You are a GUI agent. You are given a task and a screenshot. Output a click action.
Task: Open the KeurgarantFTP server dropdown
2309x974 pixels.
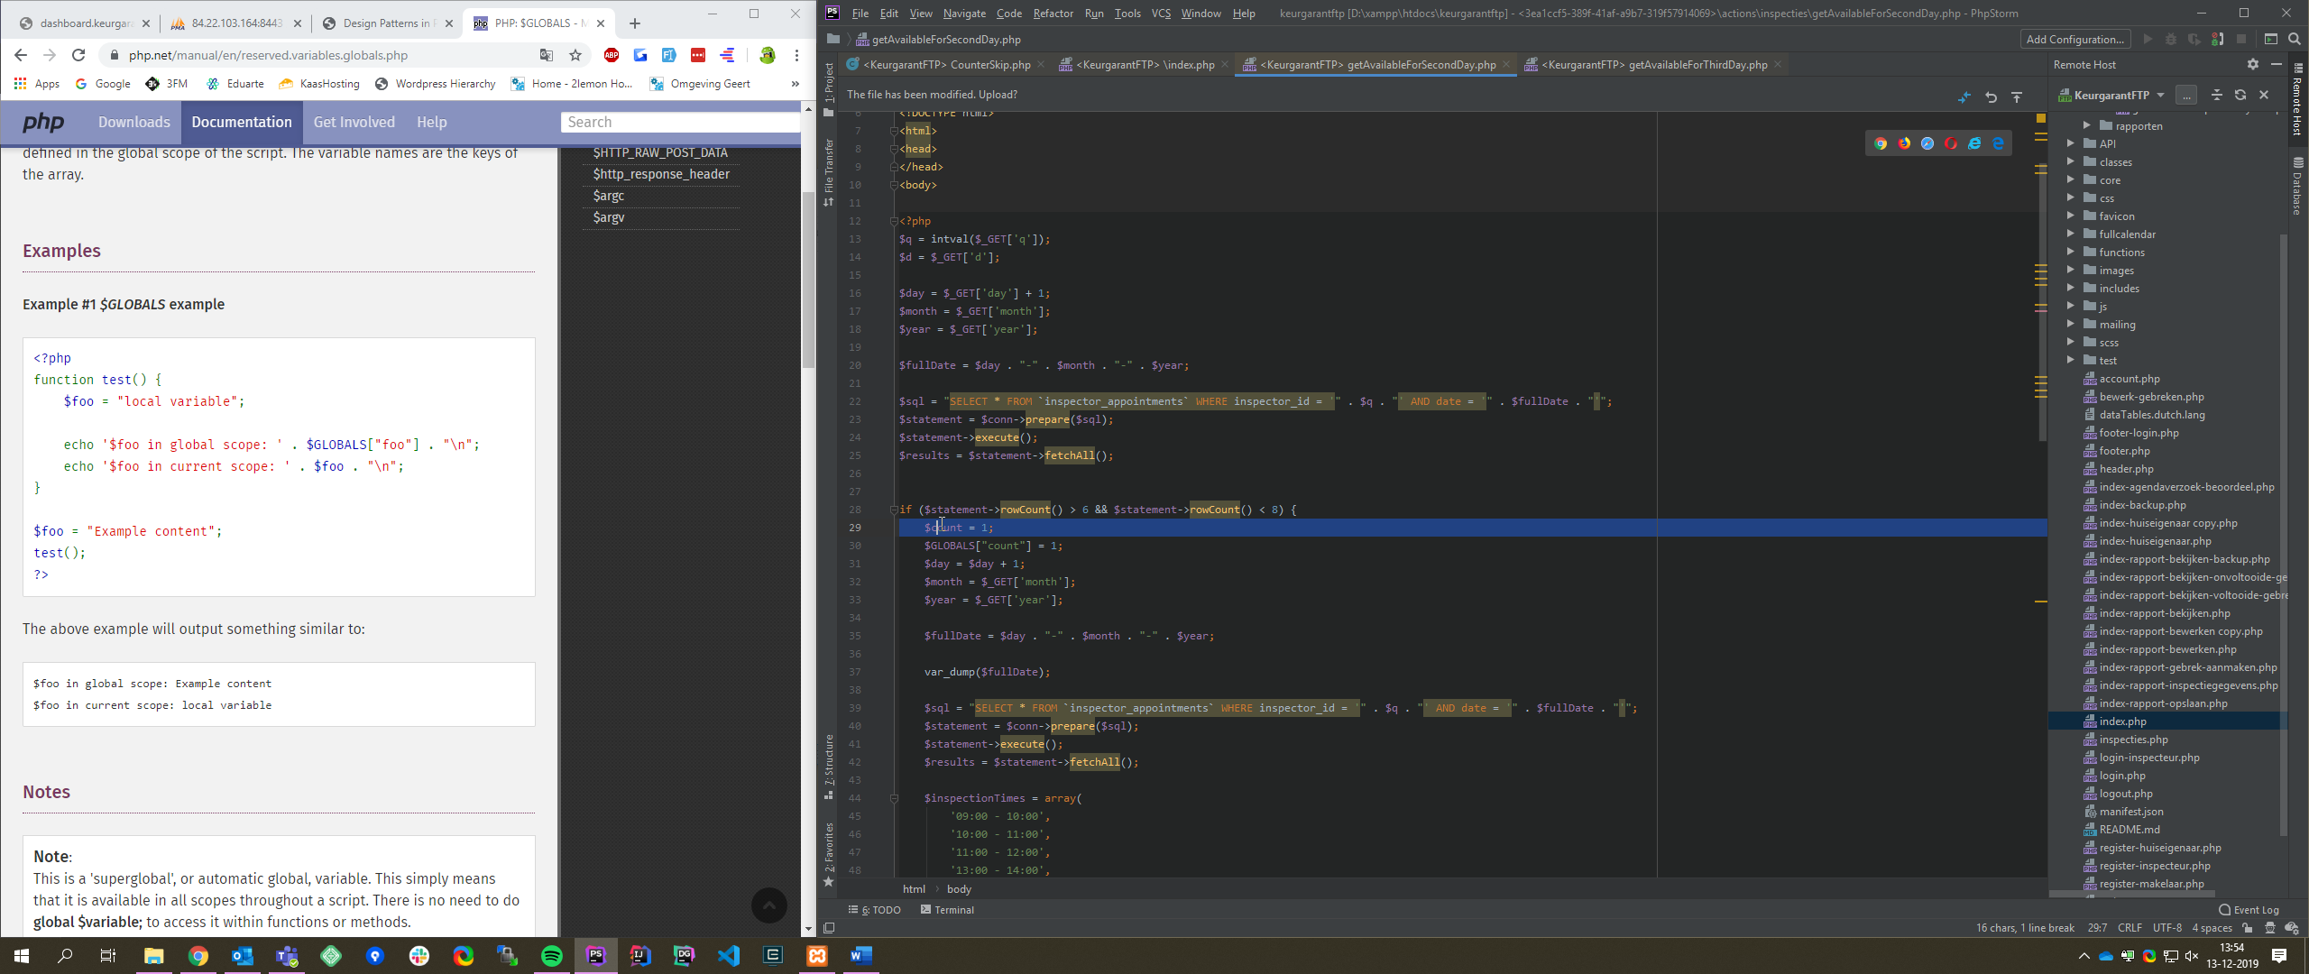click(x=2160, y=95)
